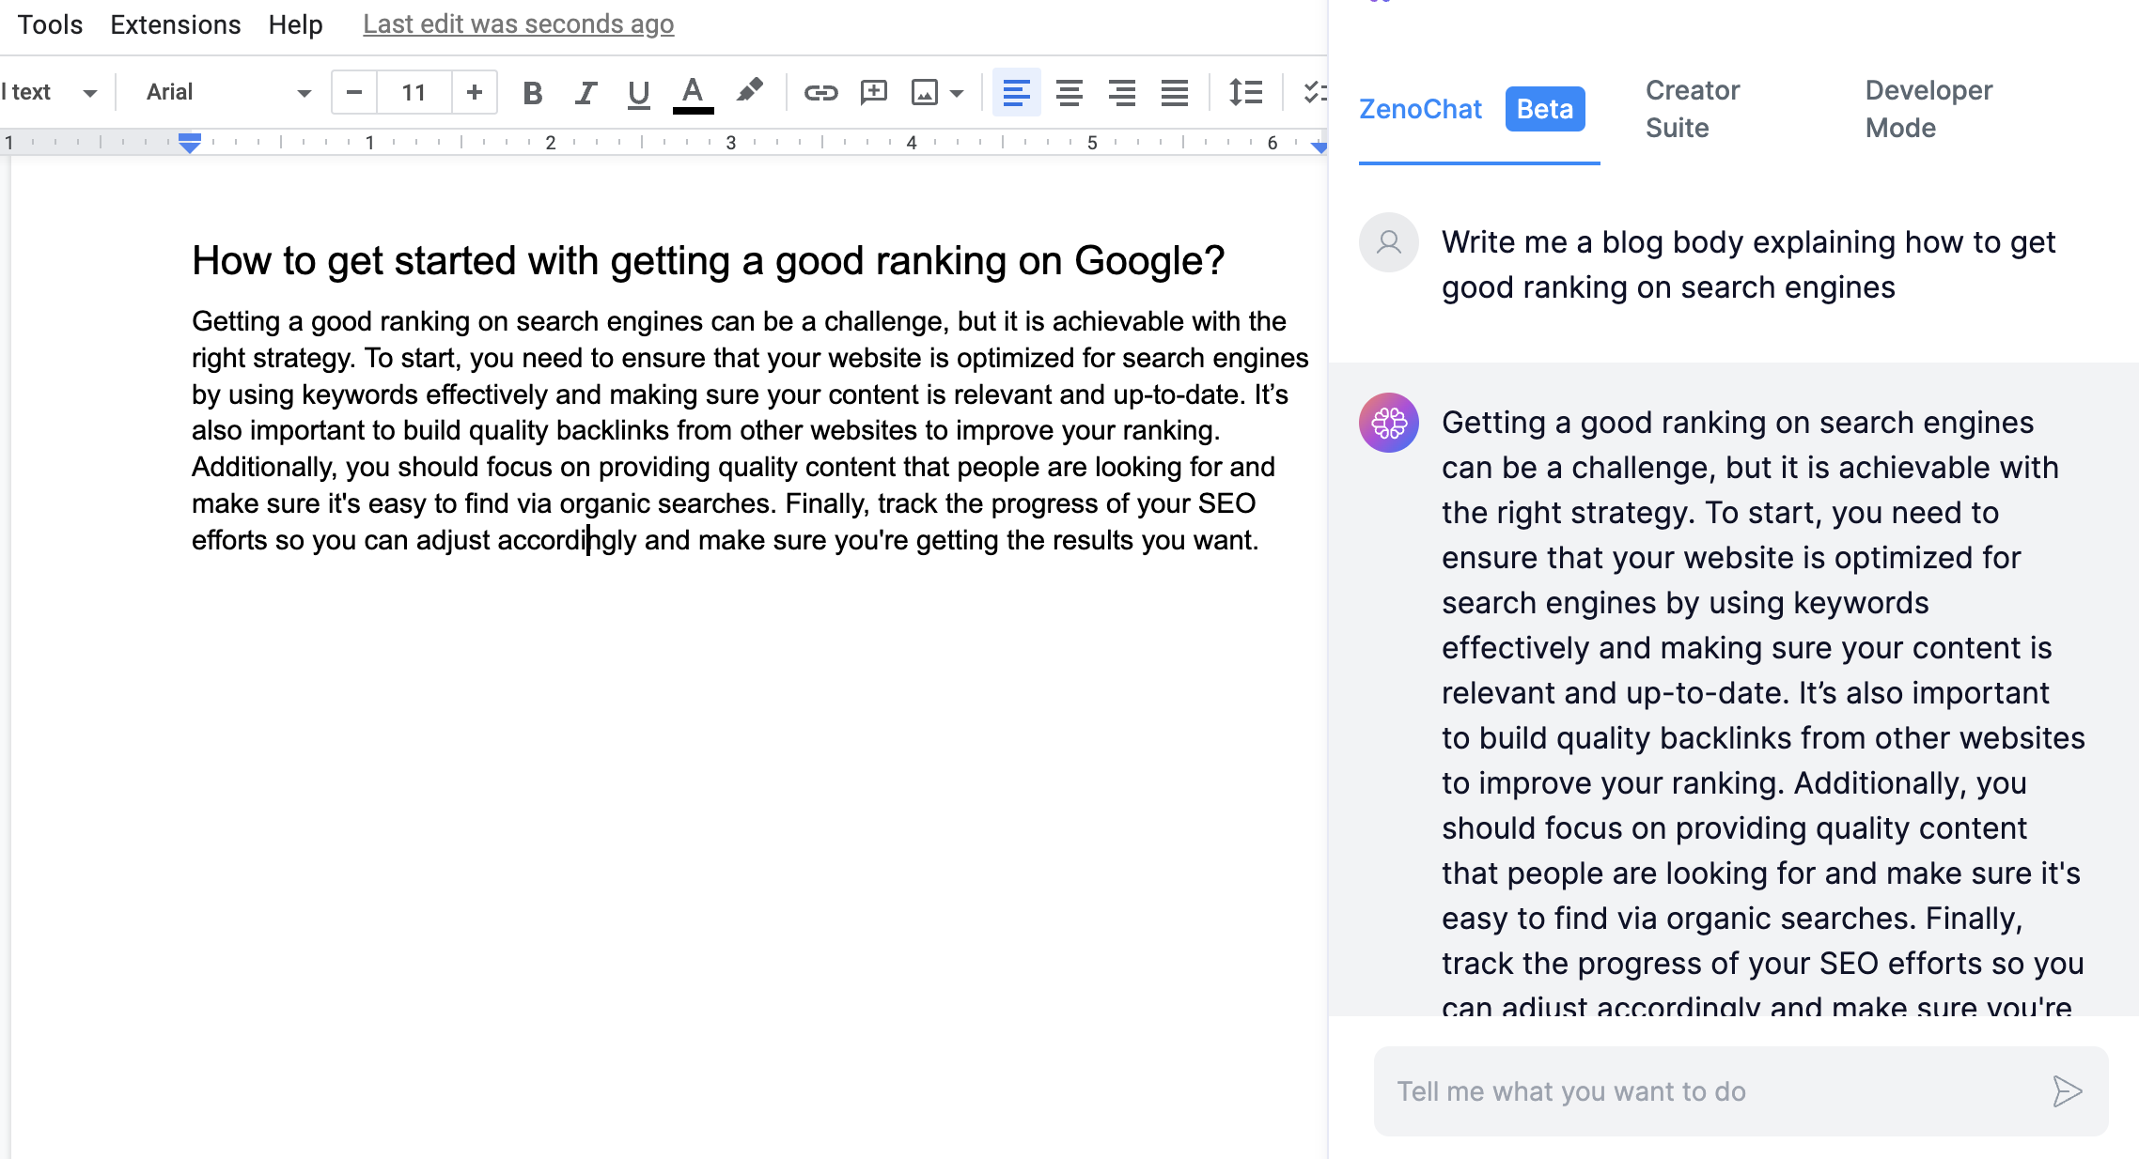Enable right text alignment

[x=1122, y=92]
